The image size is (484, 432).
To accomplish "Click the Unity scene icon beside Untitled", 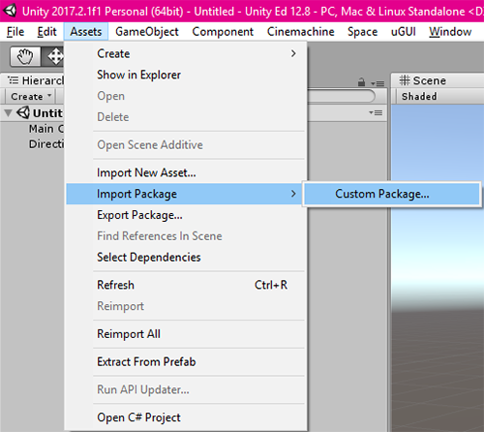I will [23, 112].
